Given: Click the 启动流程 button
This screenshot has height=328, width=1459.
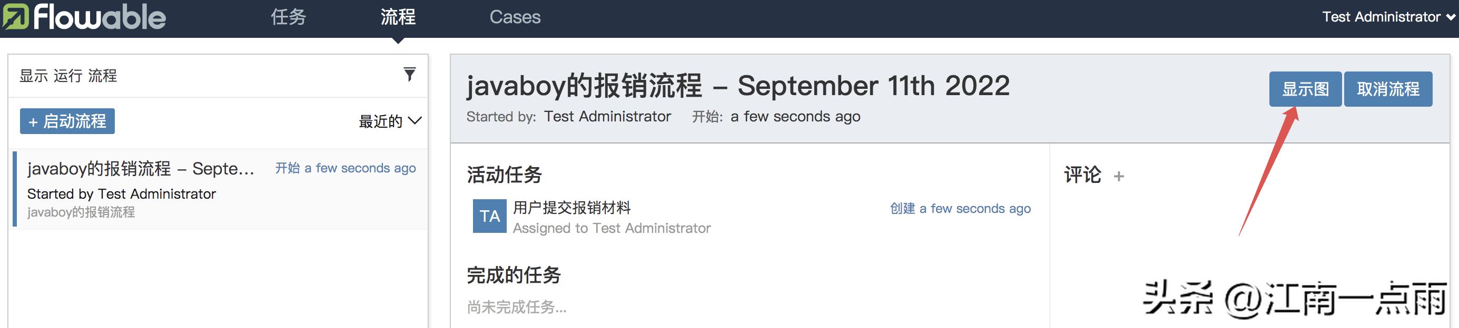Looking at the screenshot, I should (67, 121).
